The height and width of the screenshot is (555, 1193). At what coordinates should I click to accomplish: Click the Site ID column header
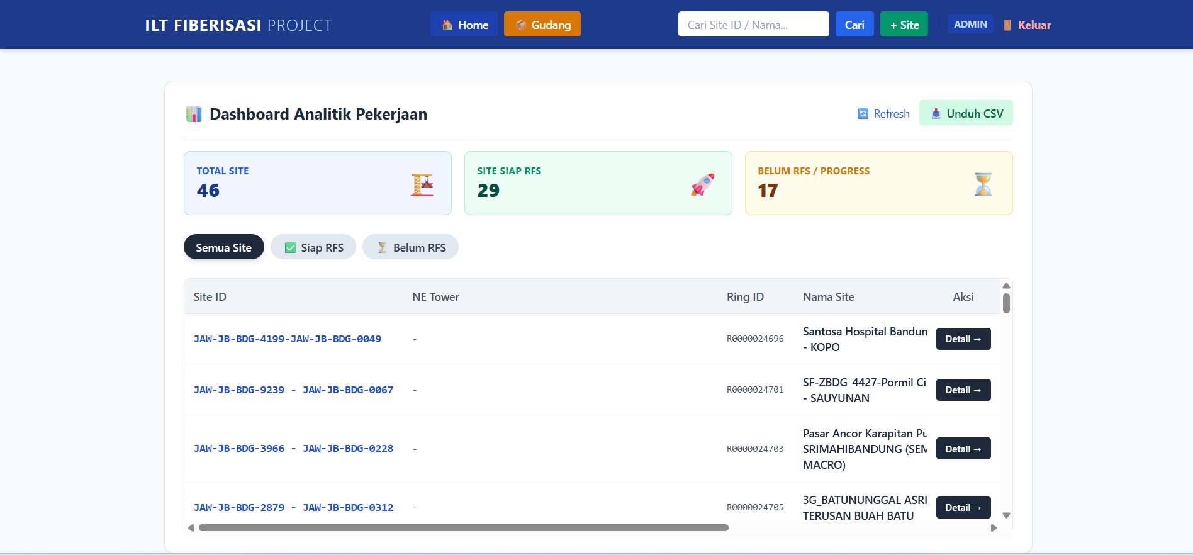(210, 296)
